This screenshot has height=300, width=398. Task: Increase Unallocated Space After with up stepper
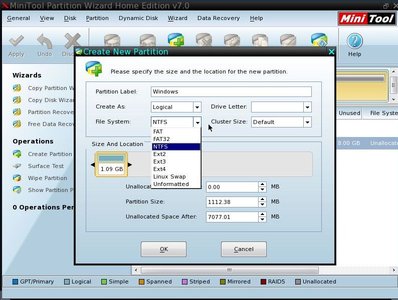[x=263, y=214]
